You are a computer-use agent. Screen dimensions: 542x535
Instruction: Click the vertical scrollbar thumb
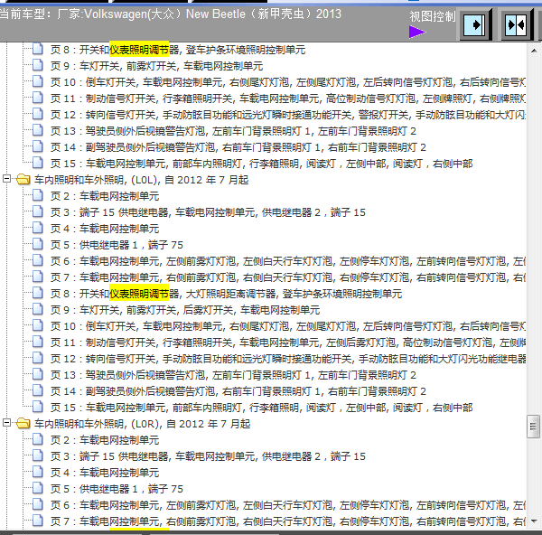533,427
